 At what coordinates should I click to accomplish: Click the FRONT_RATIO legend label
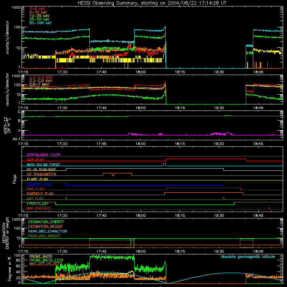click(x=41, y=257)
